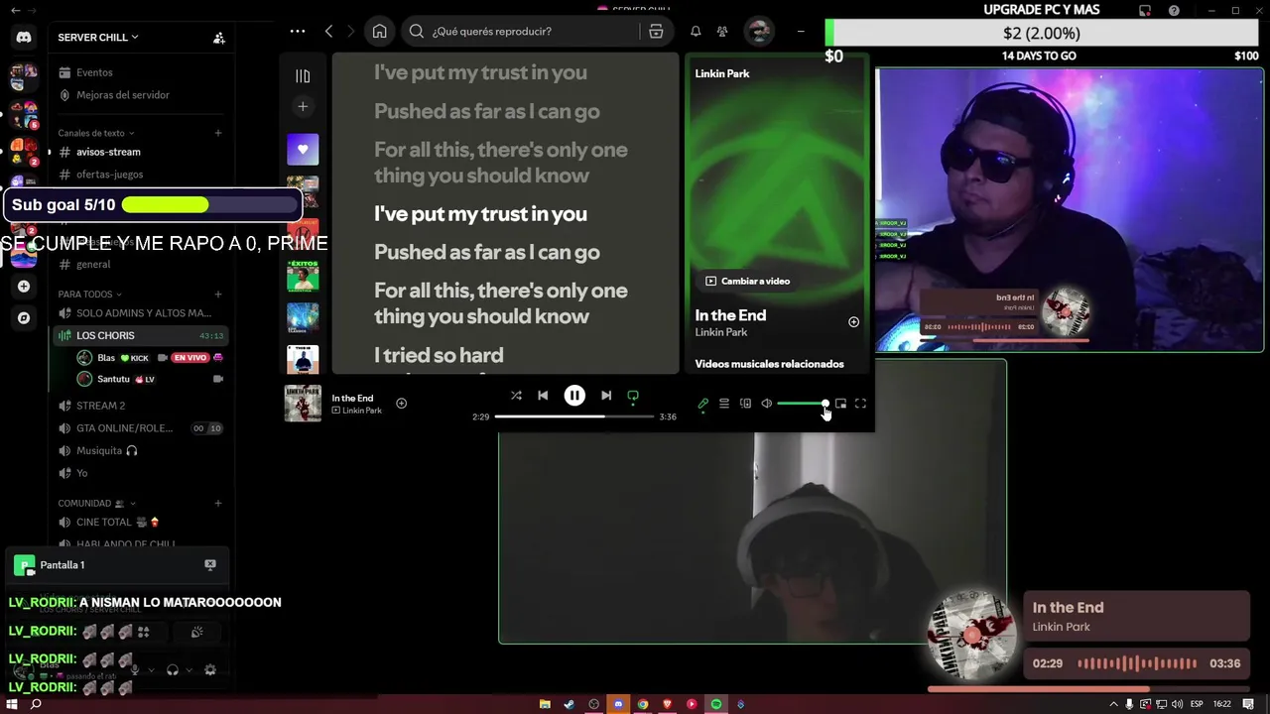This screenshot has height=714, width=1270.
Task: Go to Spotify home icon
Action: 379,31
